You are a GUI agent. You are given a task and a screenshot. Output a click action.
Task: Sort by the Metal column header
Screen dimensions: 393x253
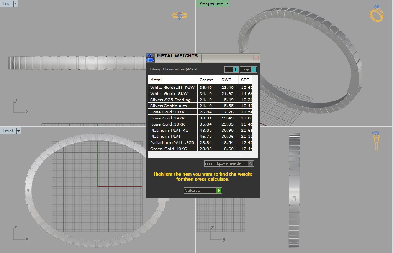click(x=172, y=80)
